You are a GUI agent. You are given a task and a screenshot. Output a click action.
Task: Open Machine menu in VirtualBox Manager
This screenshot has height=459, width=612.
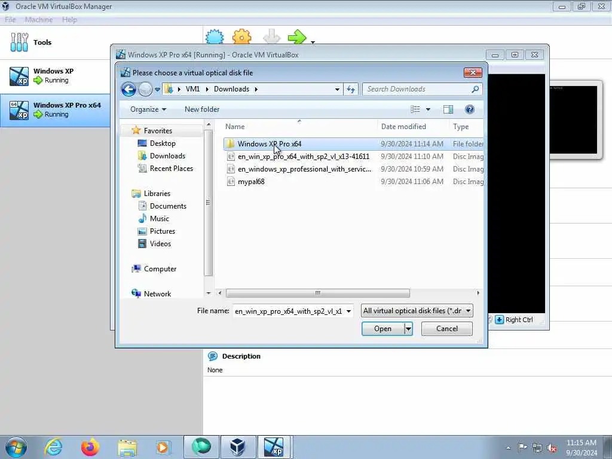coord(39,20)
